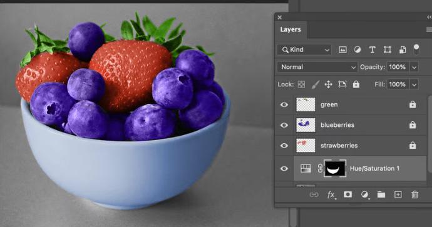
Task: Filter layers by type (T) icon
Action: (373, 50)
